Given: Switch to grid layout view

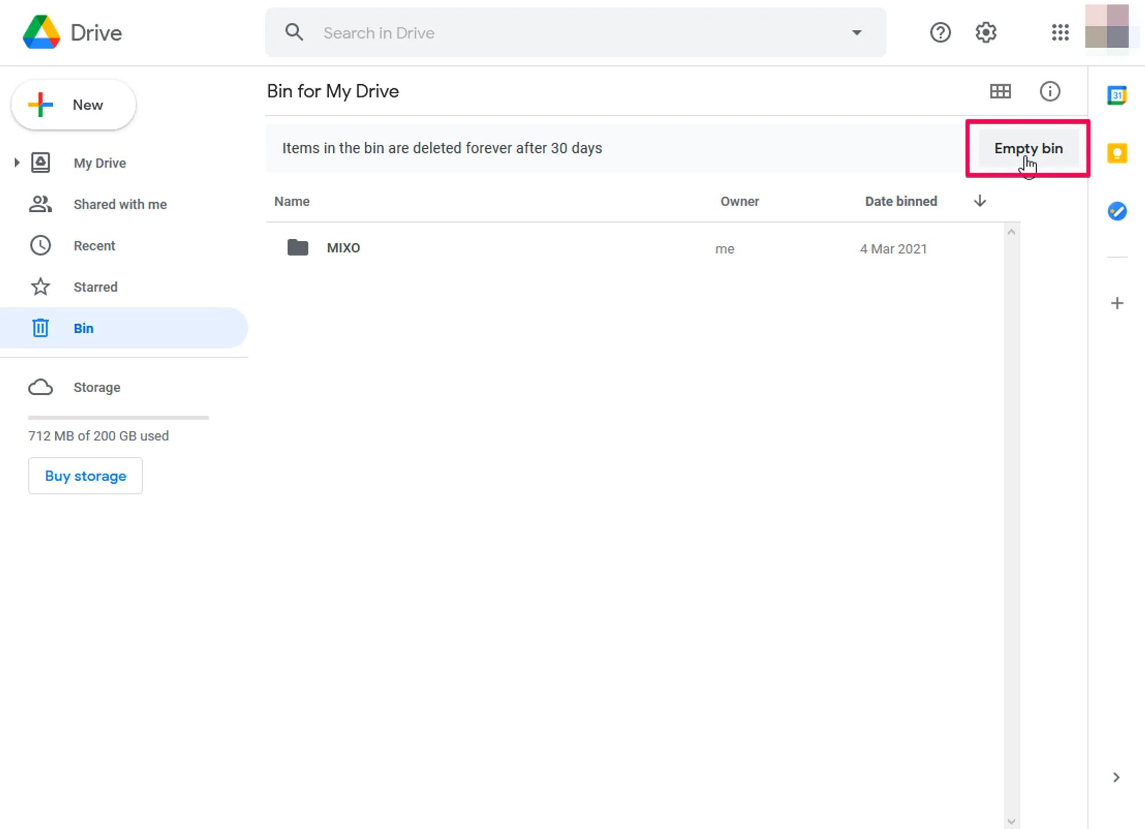Looking at the screenshot, I should pyautogui.click(x=1000, y=91).
